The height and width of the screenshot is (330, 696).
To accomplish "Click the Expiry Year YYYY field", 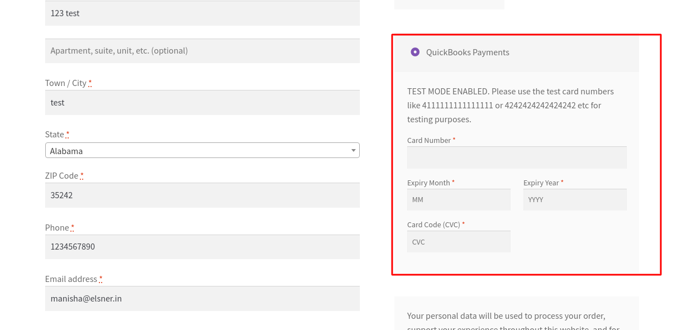I will click(575, 200).
